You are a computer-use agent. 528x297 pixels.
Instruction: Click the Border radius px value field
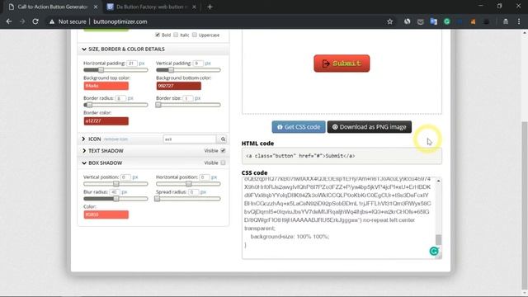point(120,98)
